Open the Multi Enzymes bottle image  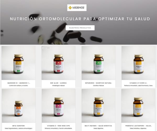pyautogui.click(x=98, y=106)
